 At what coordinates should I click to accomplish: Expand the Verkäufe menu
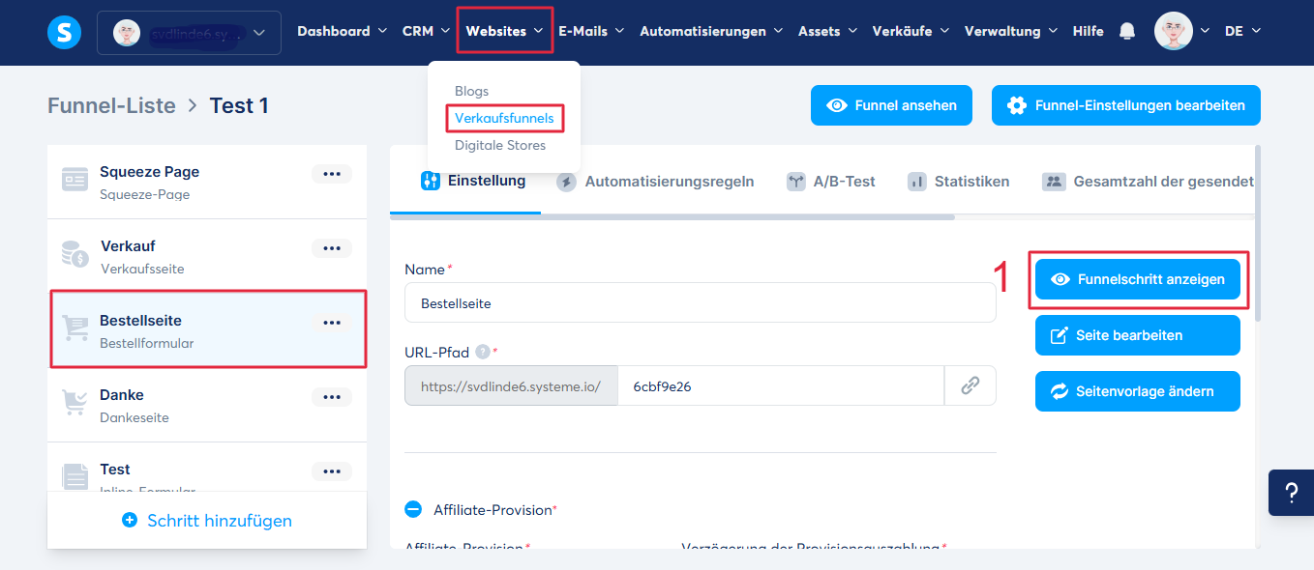click(x=911, y=31)
